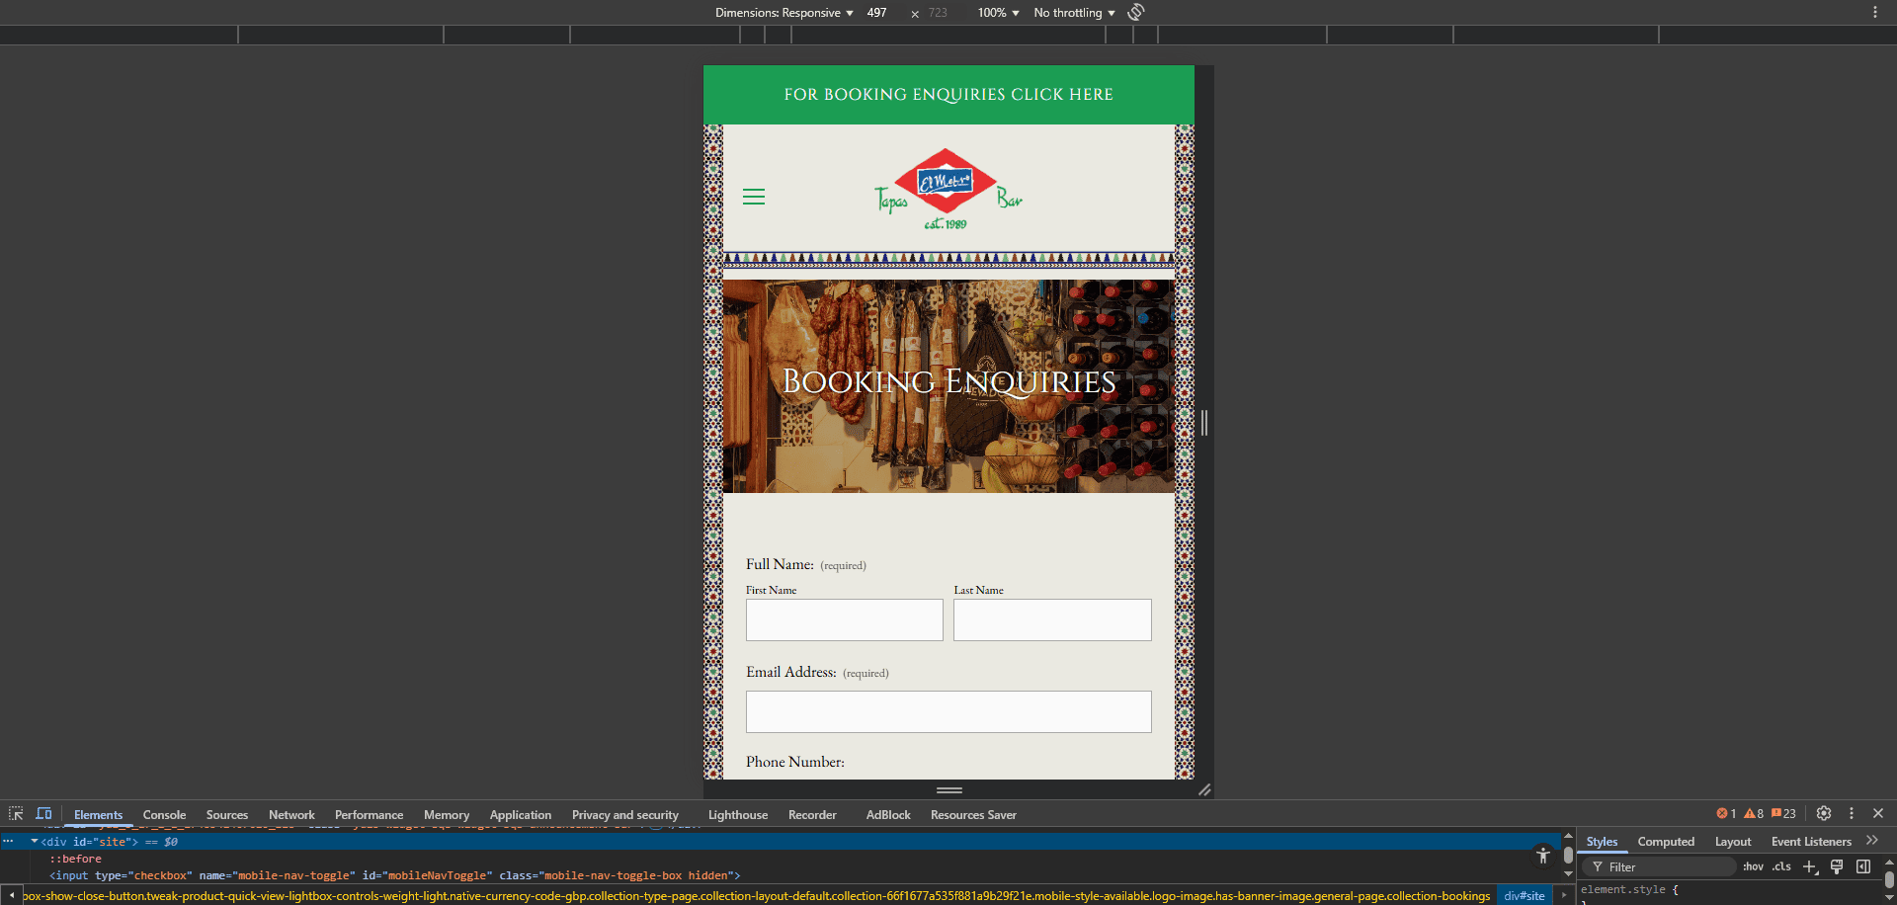Open the Dimensions Responsive dropdown
This screenshot has width=1897, height=905.
[x=784, y=13]
